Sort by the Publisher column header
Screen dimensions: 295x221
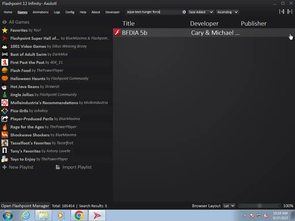[254, 24]
